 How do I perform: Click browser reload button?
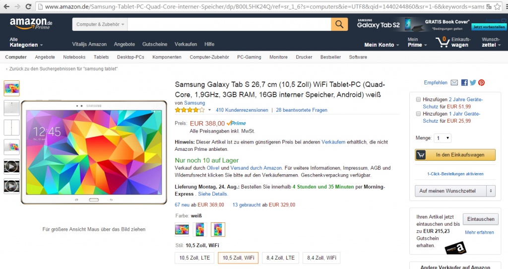tap(28, 7)
